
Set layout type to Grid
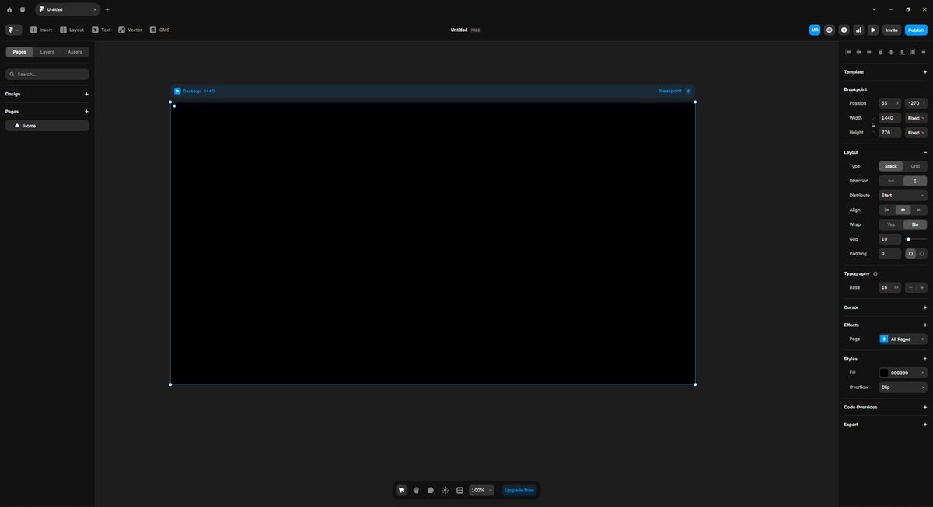coord(915,166)
